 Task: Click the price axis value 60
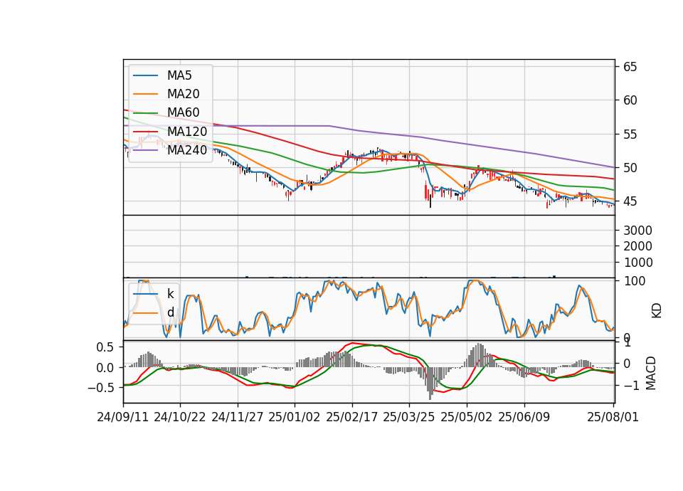(x=630, y=100)
